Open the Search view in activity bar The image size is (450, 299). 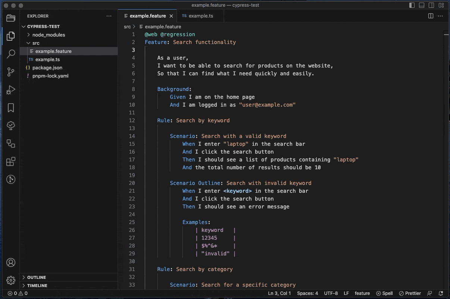(x=11, y=54)
